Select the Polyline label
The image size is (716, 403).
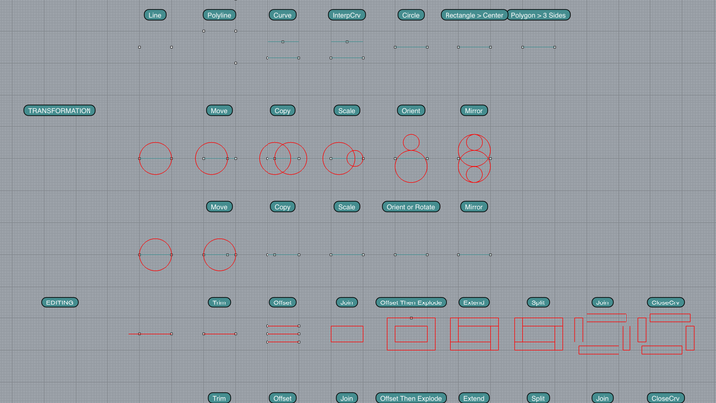[x=219, y=15]
